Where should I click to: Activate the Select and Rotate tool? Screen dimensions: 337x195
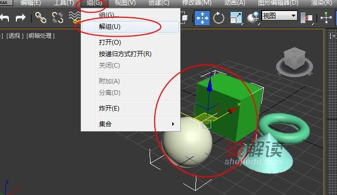(x=219, y=18)
